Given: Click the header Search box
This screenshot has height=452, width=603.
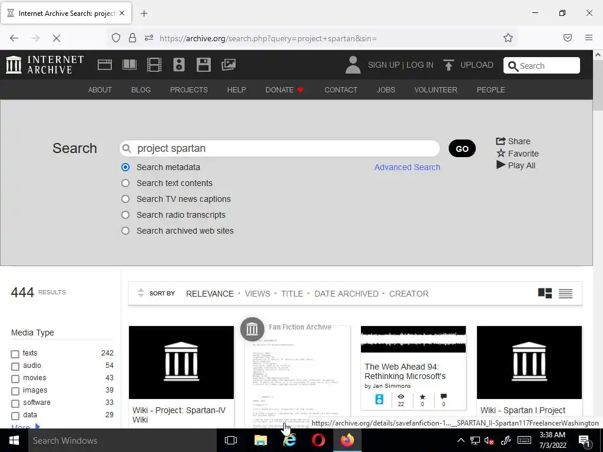Looking at the screenshot, I should pyautogui.click(x=542, y=65).
